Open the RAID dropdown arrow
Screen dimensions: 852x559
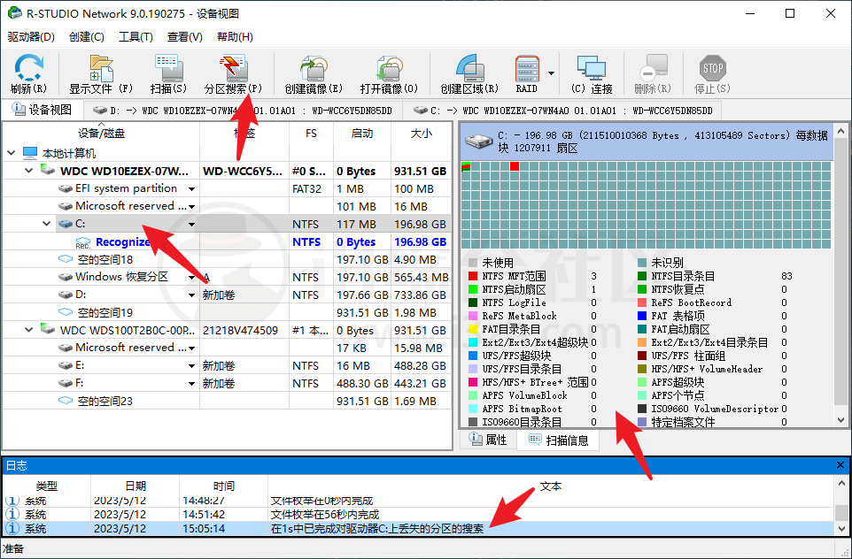[x=551, y=73]
